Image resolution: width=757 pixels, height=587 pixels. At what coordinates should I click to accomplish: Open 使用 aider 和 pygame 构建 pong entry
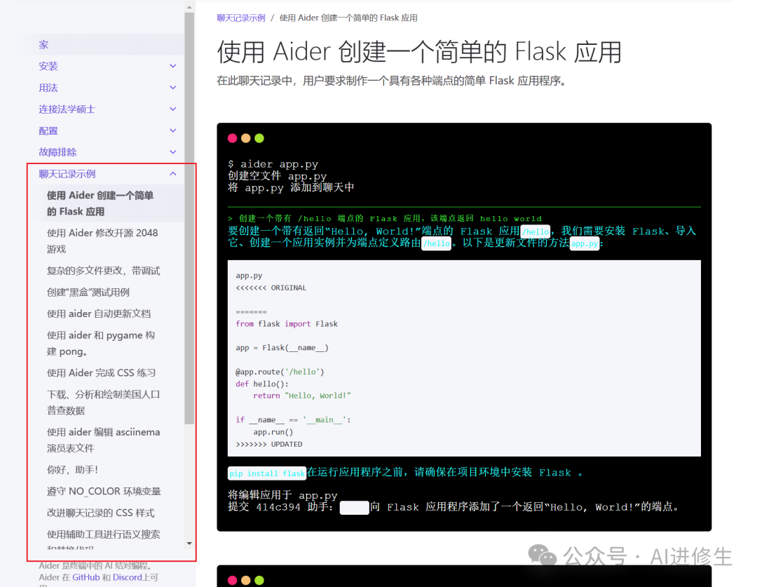(x=101, y=343)
